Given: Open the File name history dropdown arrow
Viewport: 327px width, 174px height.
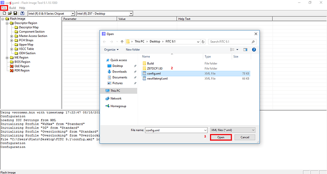Looking at the screenshot, I should [x=205, y=130].
